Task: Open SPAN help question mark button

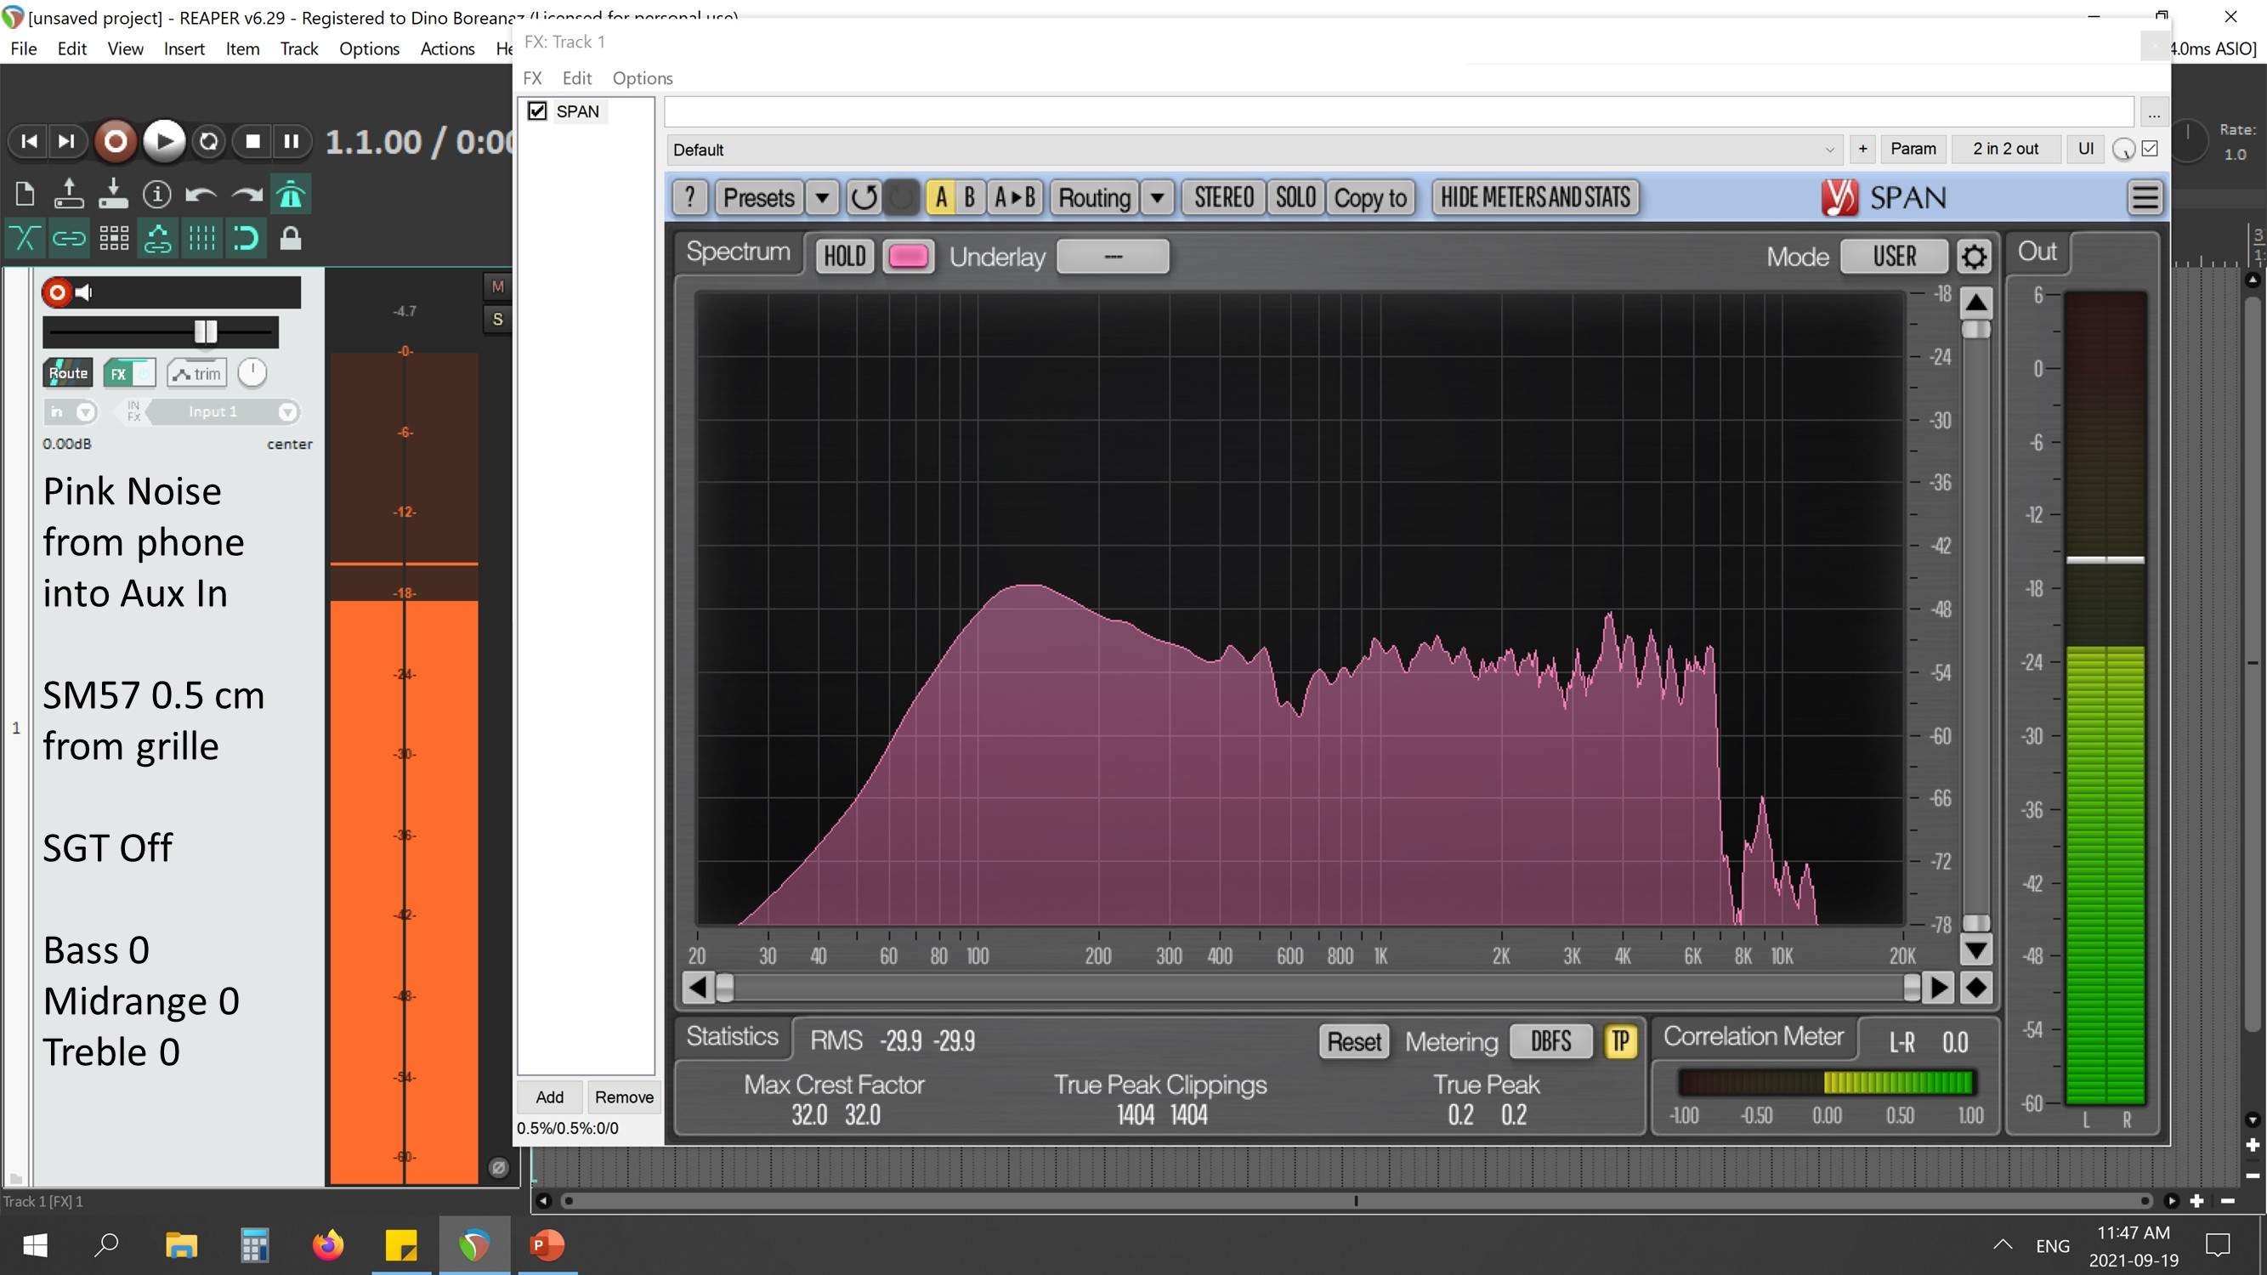Action: pos(690,198)
